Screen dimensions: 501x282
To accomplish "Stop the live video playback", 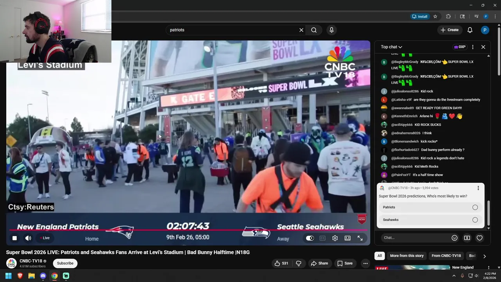I will [x=14, y=238].
